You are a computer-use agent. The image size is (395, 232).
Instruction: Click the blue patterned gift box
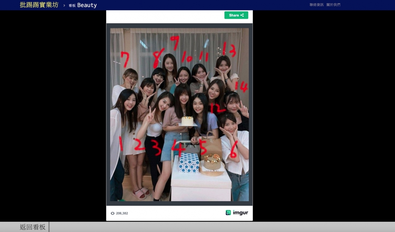click(189, 163)
